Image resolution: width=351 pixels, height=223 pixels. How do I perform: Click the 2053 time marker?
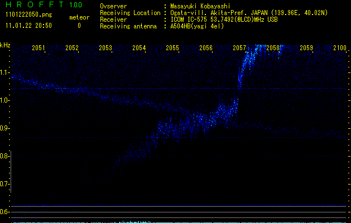pos(105,48)
